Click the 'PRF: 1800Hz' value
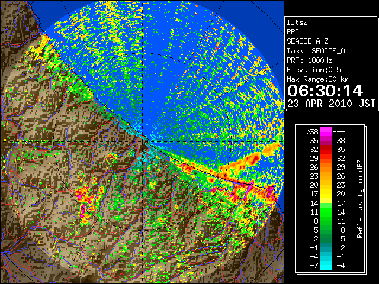Viewport: 379px width, 284px height. (x=309, y=60)
